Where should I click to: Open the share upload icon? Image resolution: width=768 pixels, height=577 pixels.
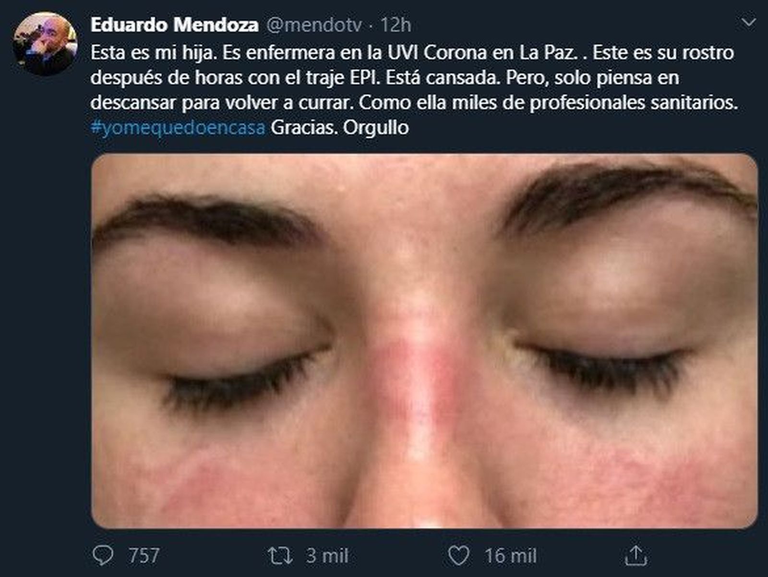tap(636, 555)
